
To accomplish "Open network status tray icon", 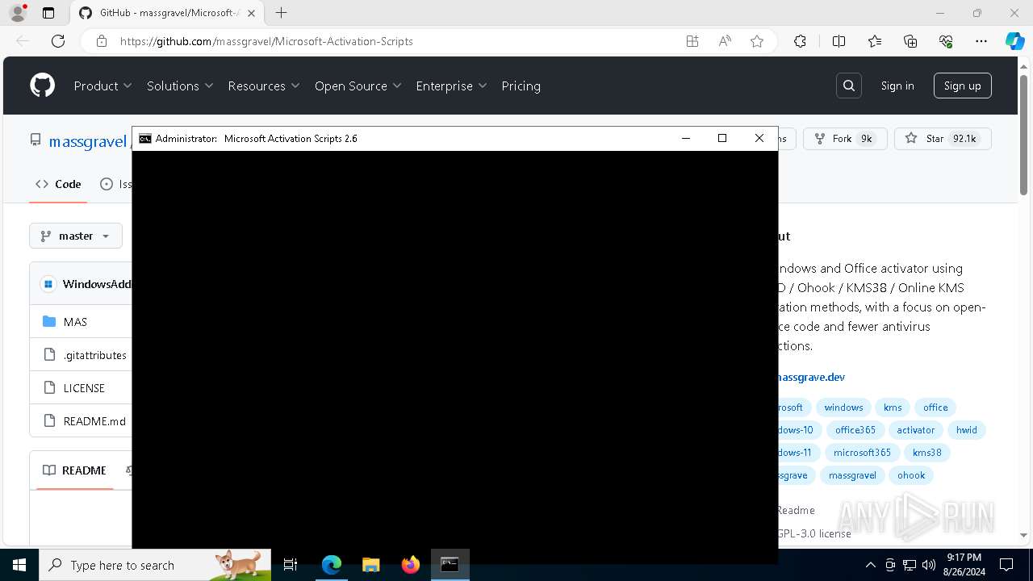I will click(x=910, y=565).
